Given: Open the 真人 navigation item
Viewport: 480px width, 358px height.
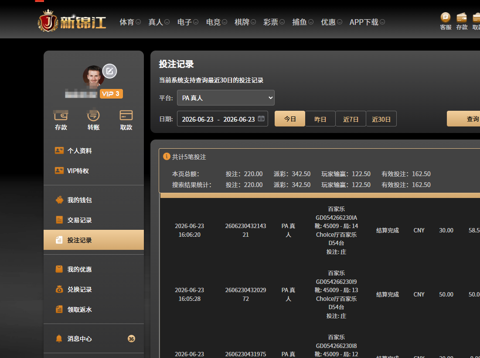Looking at the screenshot, I should [x=156, y=22].
